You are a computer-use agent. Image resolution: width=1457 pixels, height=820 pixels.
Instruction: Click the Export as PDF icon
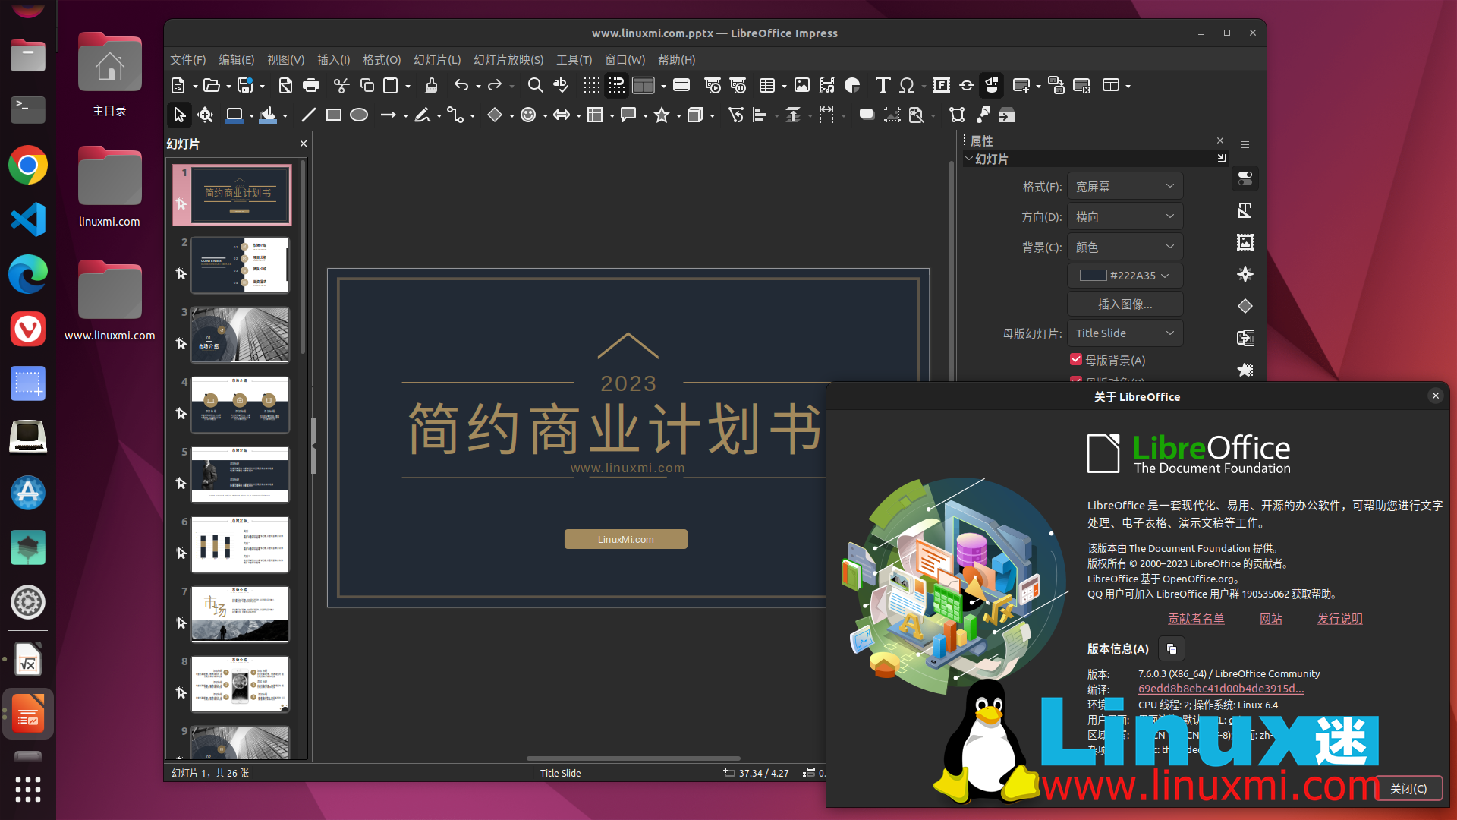coord(285,85)
